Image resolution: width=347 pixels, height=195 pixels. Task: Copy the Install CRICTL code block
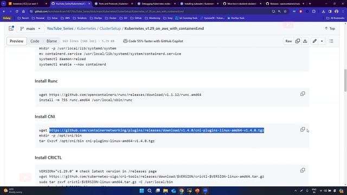point(303,170)
